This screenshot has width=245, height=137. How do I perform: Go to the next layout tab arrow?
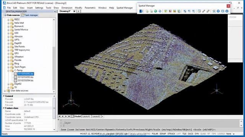click(x=66, y=116)
